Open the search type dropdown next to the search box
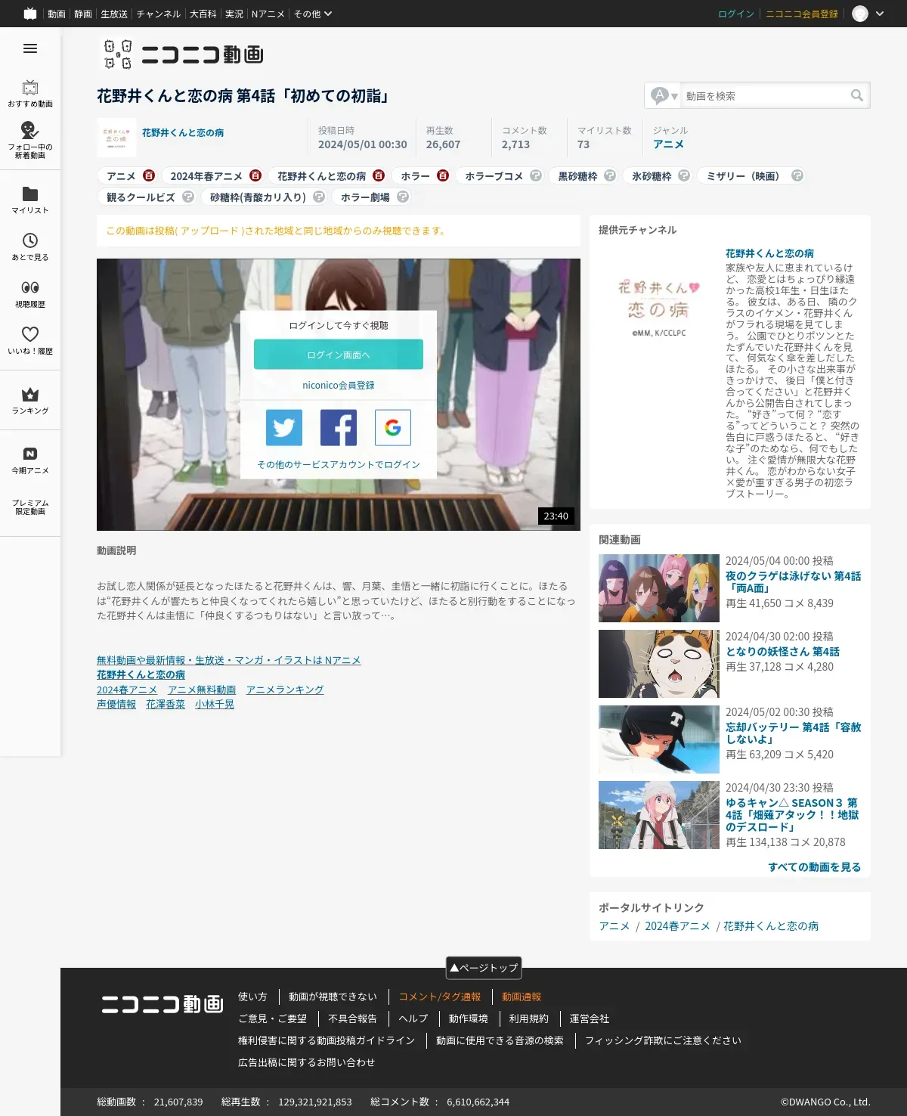Screen dimensions: 907x1116 point(664,95)
